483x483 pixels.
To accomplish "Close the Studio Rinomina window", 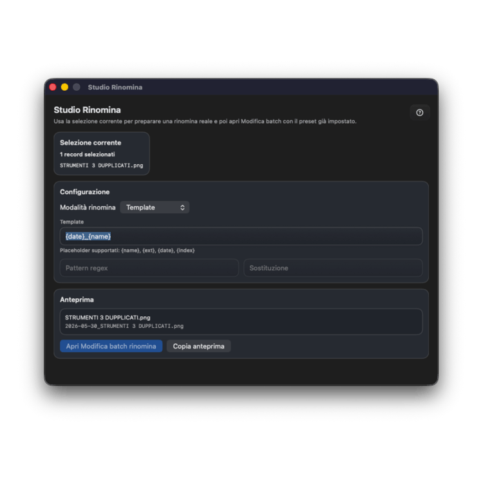I will [x=53, y=87].
